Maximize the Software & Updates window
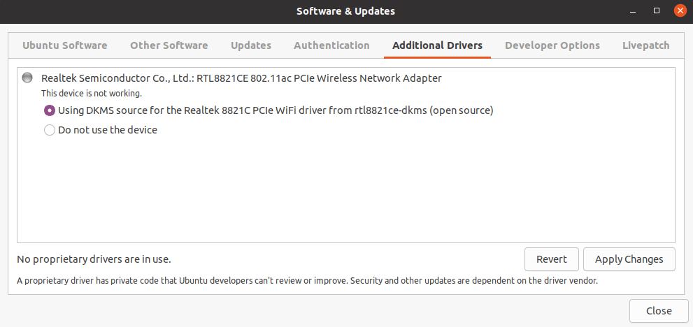Image resolution: width=693 pixels, height=327 pixels. [657, 10]
